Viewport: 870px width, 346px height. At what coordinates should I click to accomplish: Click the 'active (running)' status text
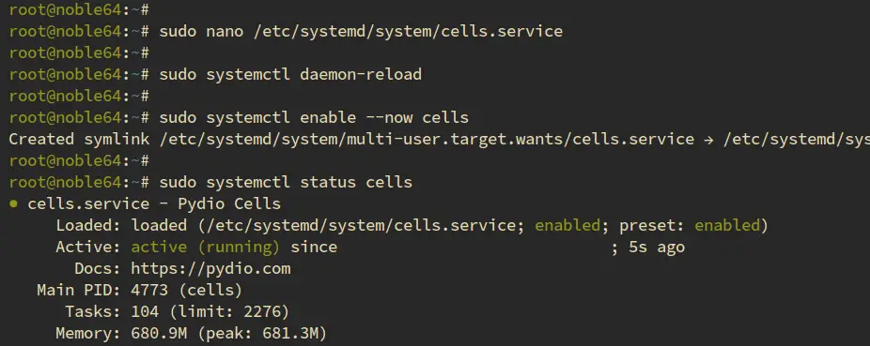[206, 248]
